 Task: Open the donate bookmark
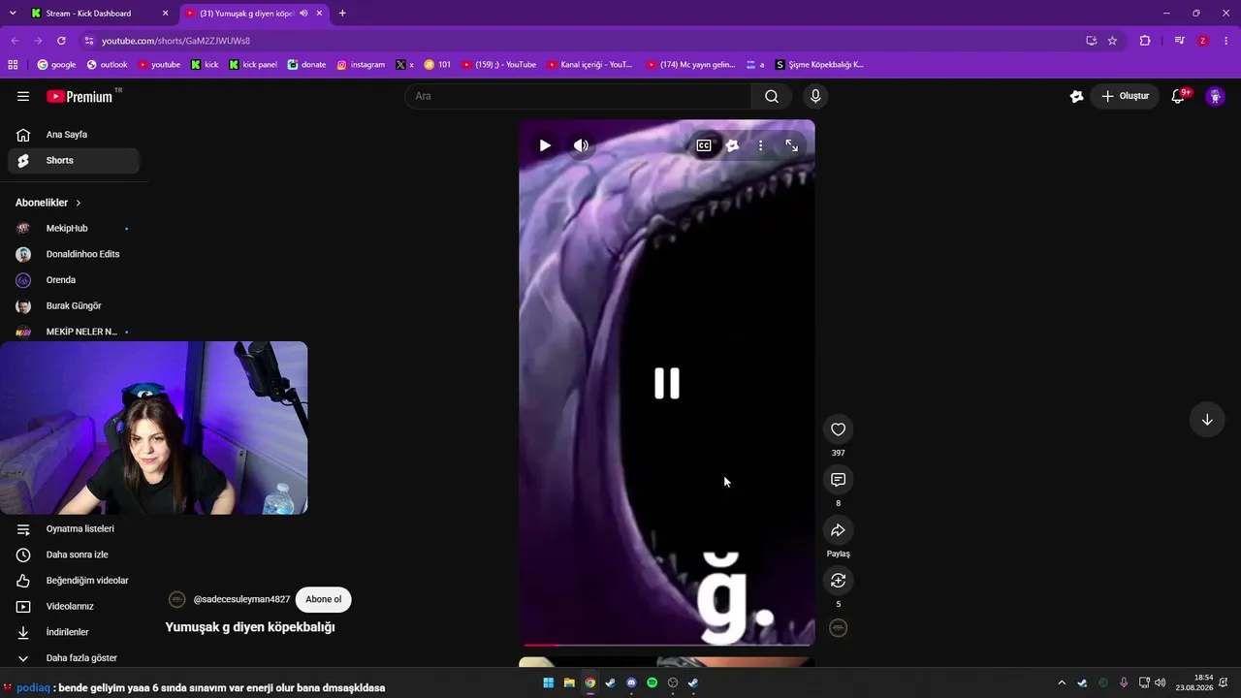click(306, 65)
